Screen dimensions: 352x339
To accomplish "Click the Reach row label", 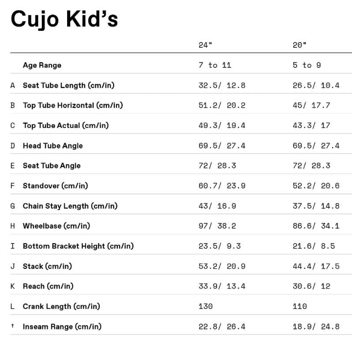I will [x=48, y=286].
